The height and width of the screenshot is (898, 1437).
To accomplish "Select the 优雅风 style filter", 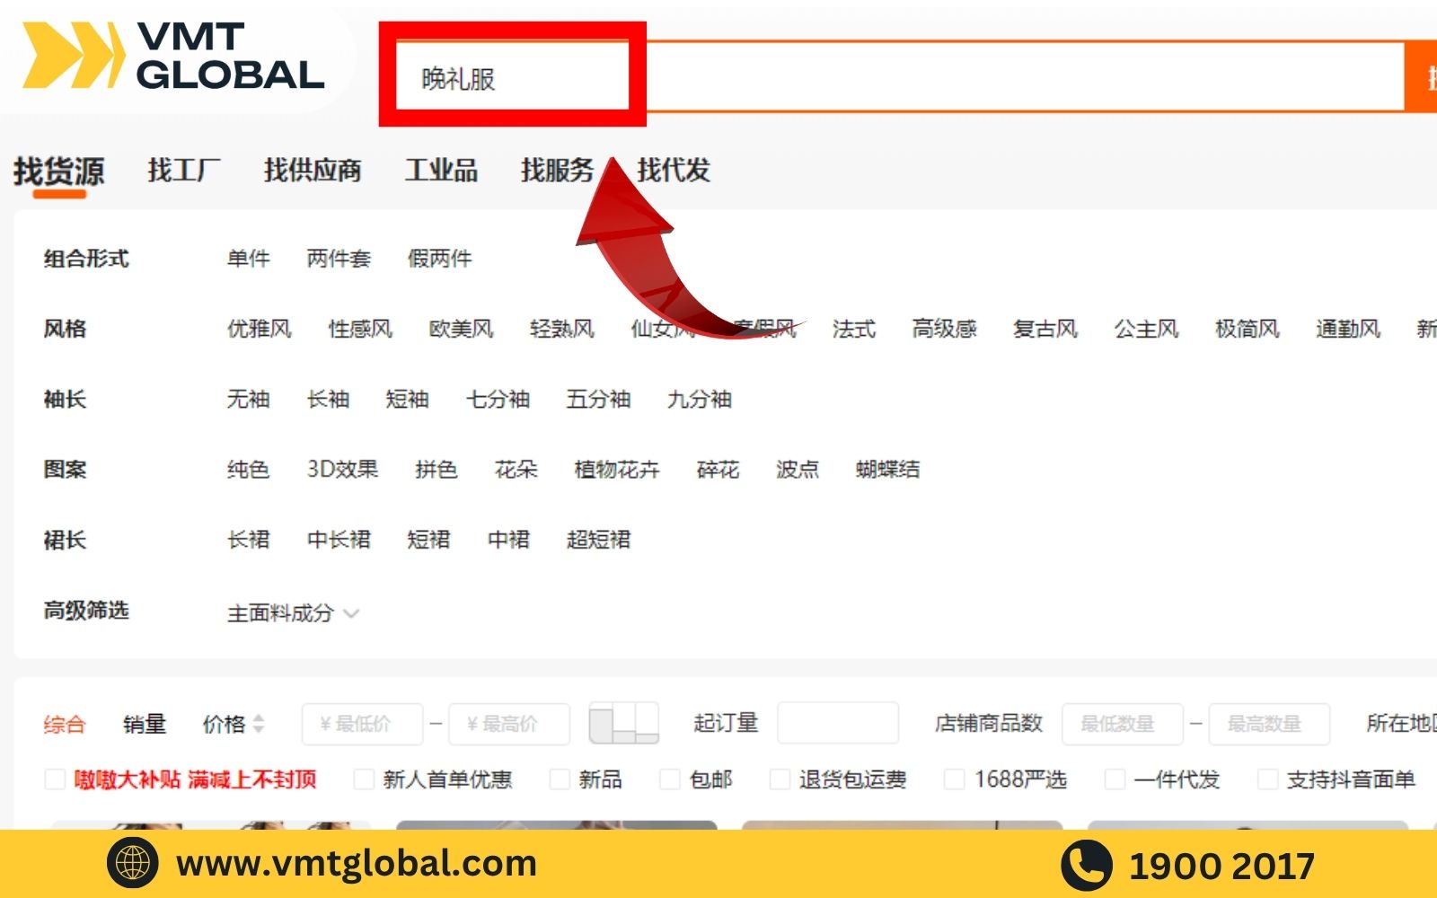I will tap(259, 329).
